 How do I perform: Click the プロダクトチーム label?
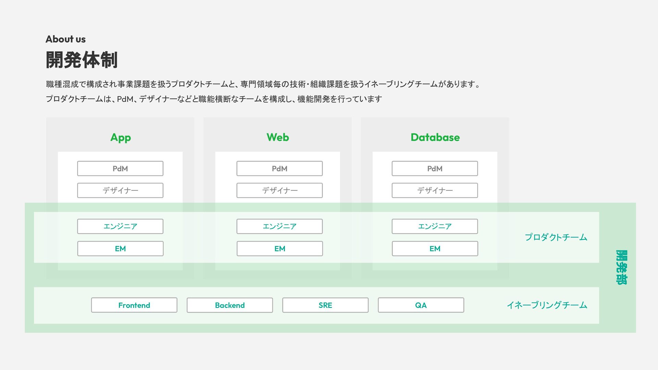click(556, 237)
